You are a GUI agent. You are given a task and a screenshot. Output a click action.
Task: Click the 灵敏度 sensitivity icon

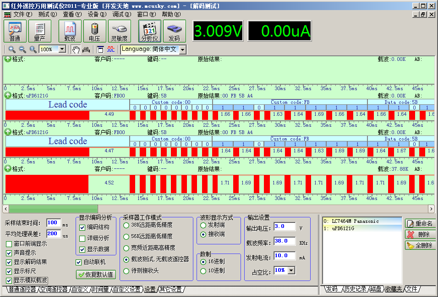119,31
